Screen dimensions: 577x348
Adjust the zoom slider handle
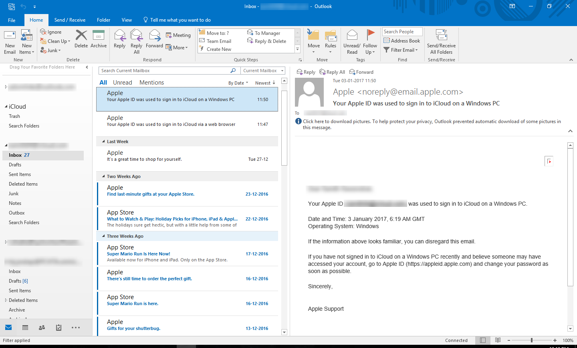(532, 340)
